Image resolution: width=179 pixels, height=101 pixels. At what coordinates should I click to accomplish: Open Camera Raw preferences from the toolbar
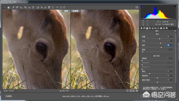[x=57, y=8]
